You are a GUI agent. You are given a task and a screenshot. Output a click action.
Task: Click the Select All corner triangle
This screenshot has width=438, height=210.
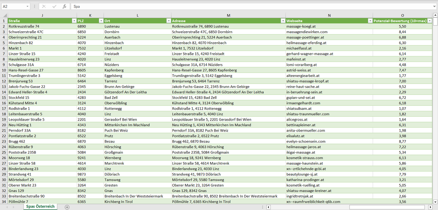4,15
